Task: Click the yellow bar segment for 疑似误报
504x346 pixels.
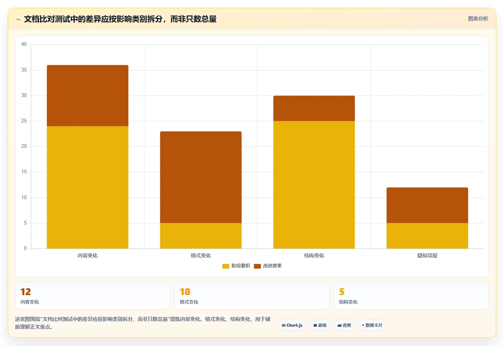Action: click(x=427, y=236)
